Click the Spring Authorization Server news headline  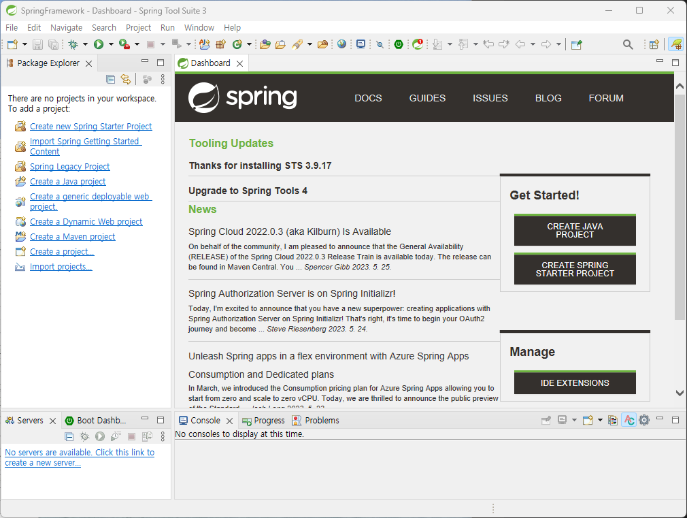(x=292, y=293)
